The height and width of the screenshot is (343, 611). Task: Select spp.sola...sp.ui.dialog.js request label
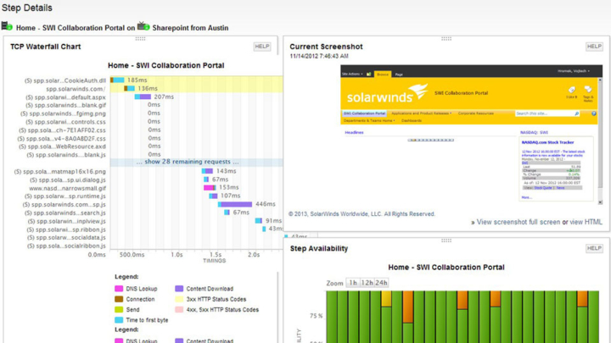(68, 180)
